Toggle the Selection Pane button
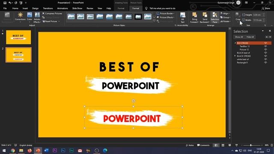The width and height of the screenshot is (274, 154). [x=215, y=18]
